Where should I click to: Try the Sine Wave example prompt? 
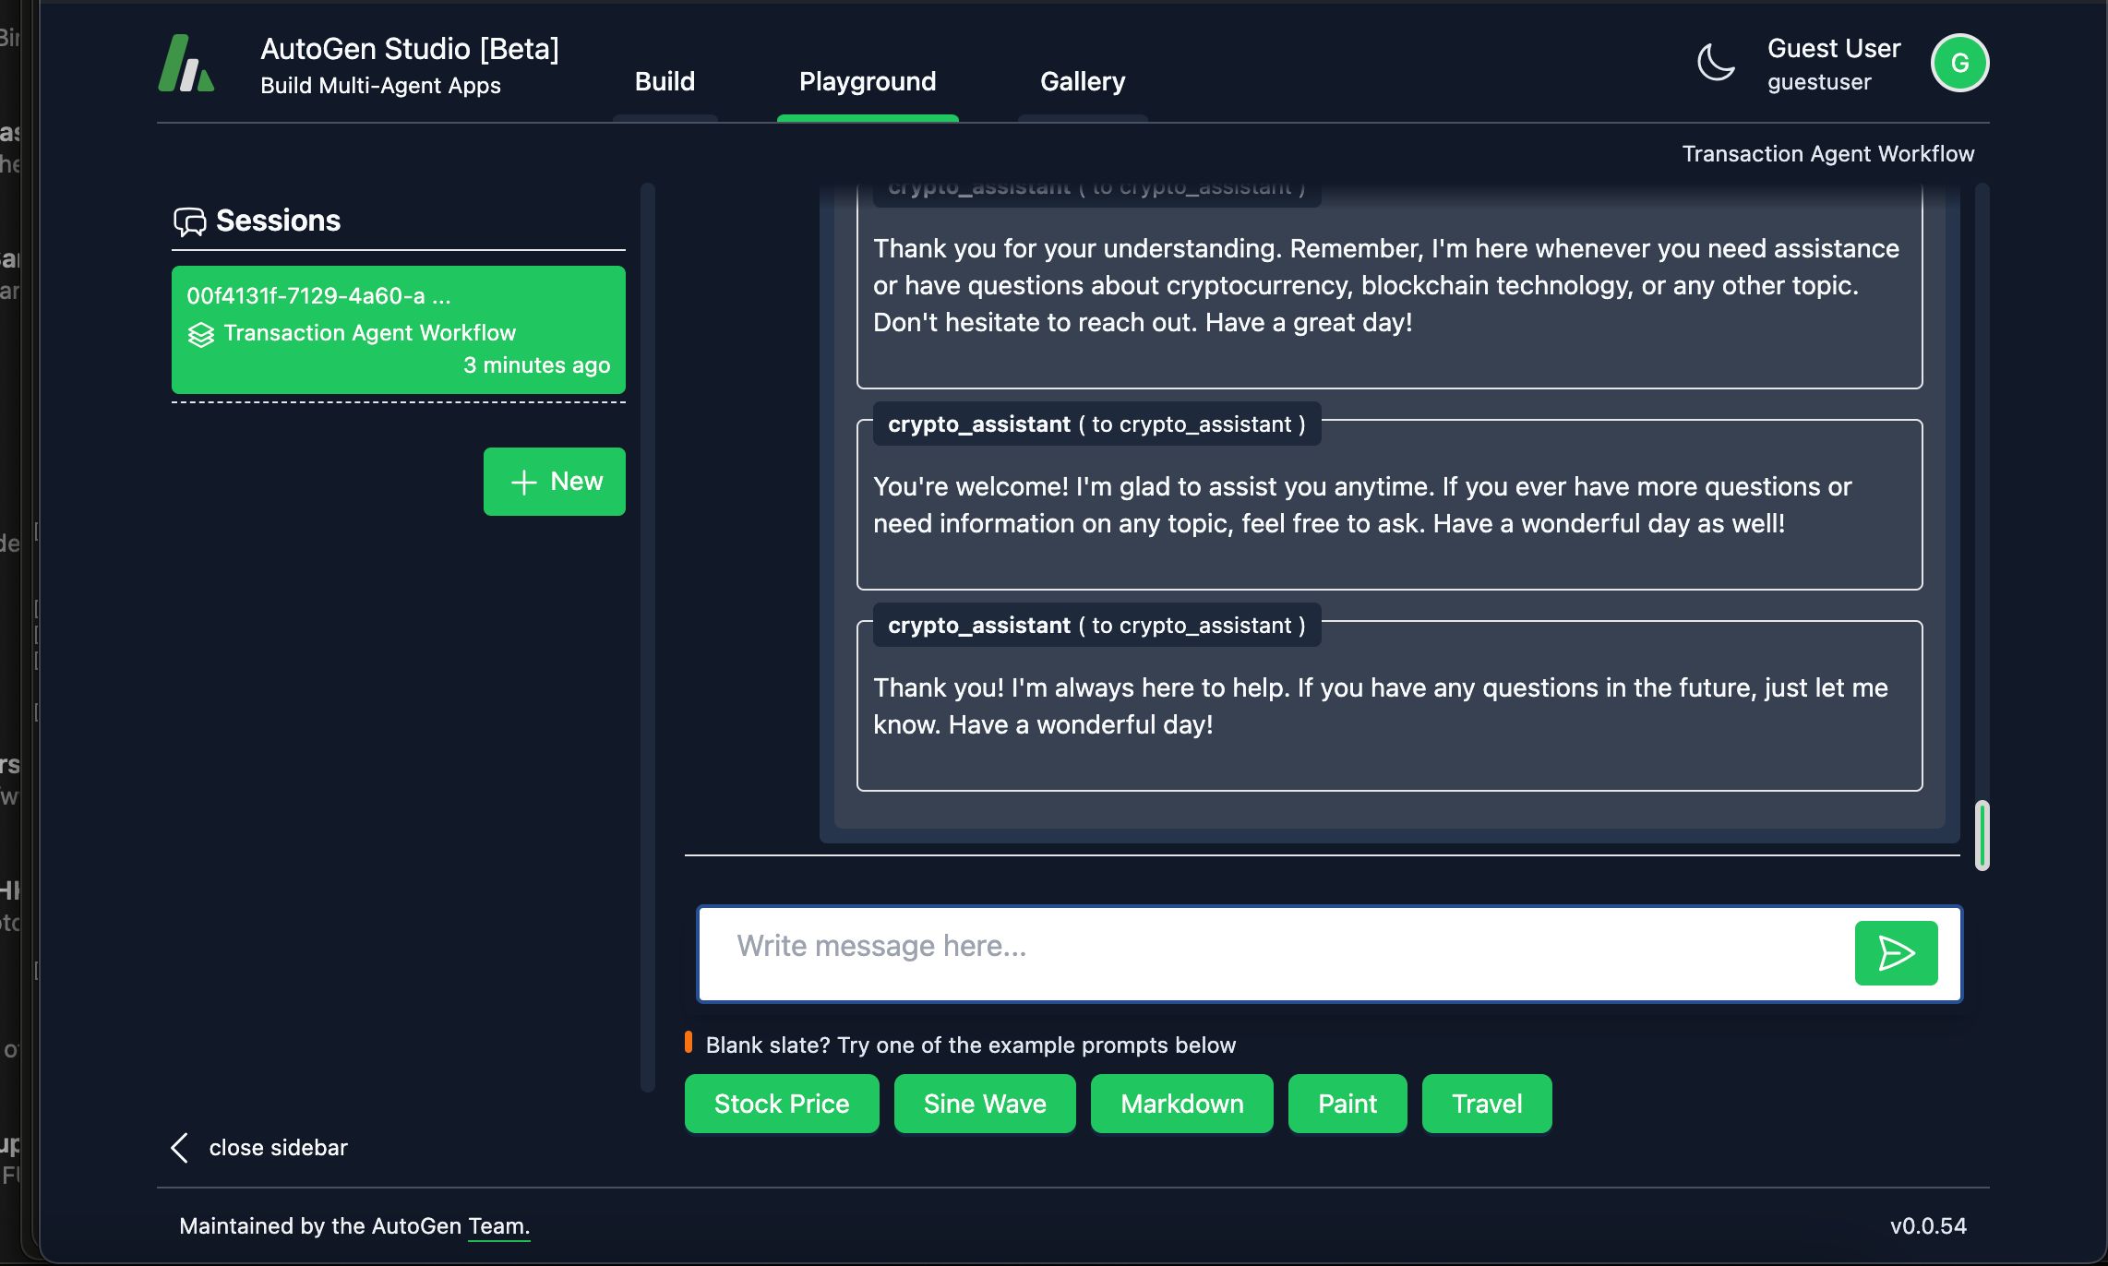point(985,1104)
